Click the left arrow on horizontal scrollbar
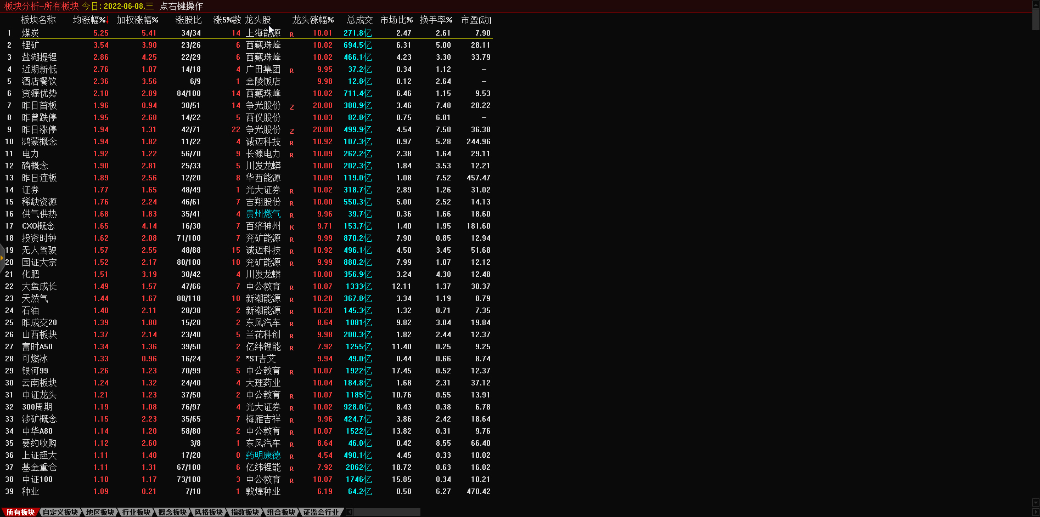This screenshot has width=1040, height=517. pyautogui.click(x=349, y=512)
